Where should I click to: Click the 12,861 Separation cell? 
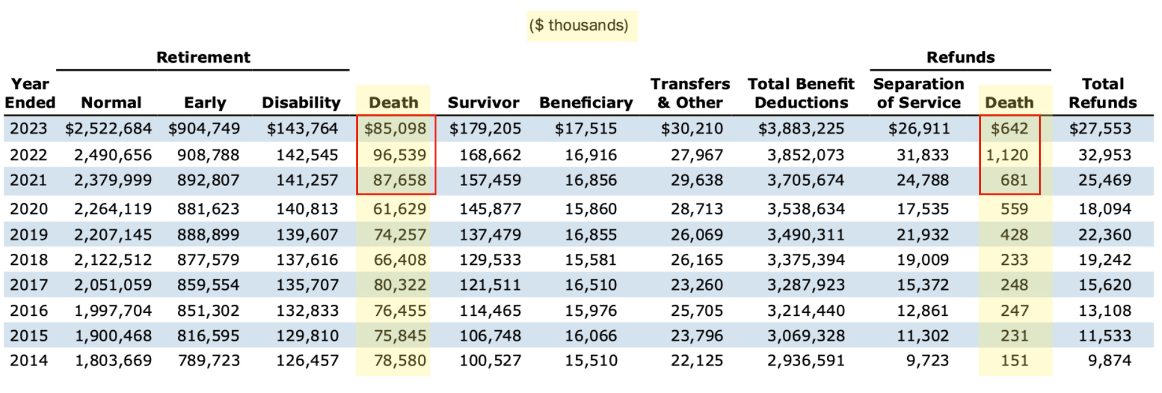[923, 311]
